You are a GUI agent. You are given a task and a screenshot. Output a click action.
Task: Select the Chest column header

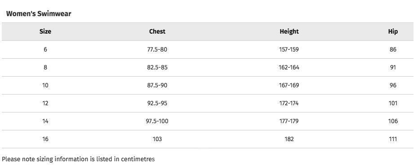pyautogui.click(x=157, y=31)
